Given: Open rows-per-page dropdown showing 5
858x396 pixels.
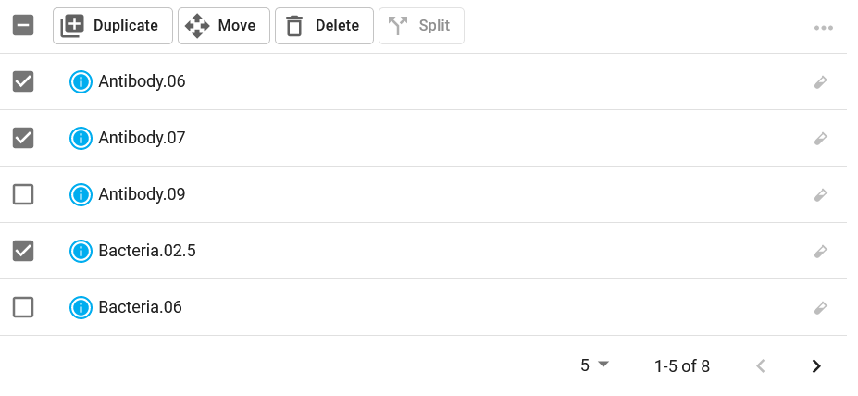Looking at the screenshot, I should click(x=595, y=365).
